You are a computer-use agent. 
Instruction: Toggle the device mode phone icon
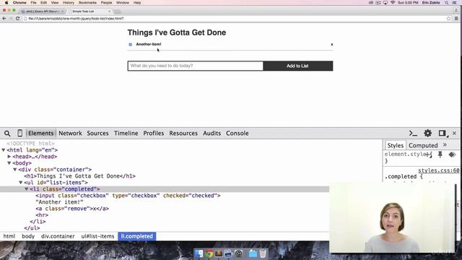[x=19, y=133]
